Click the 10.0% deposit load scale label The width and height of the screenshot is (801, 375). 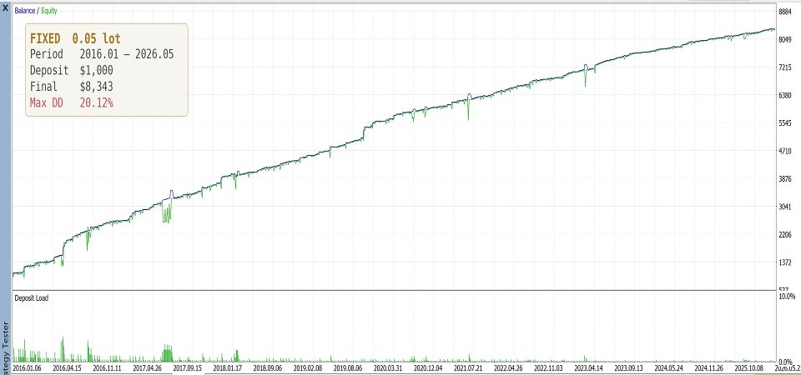(x=786, y=296)
